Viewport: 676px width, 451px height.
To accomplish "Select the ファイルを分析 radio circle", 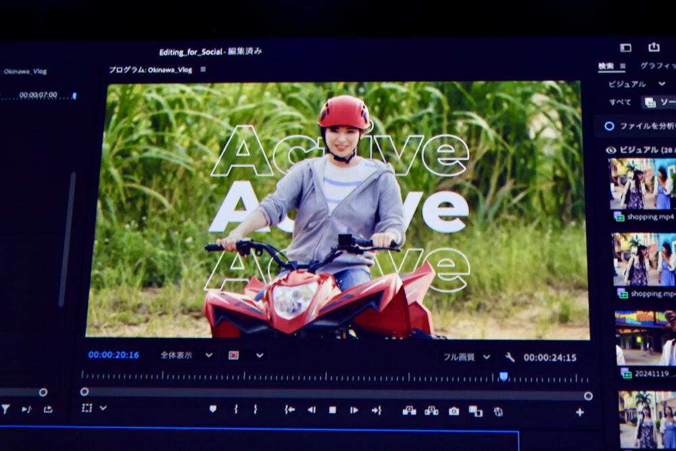I will [x=609, y=126].
